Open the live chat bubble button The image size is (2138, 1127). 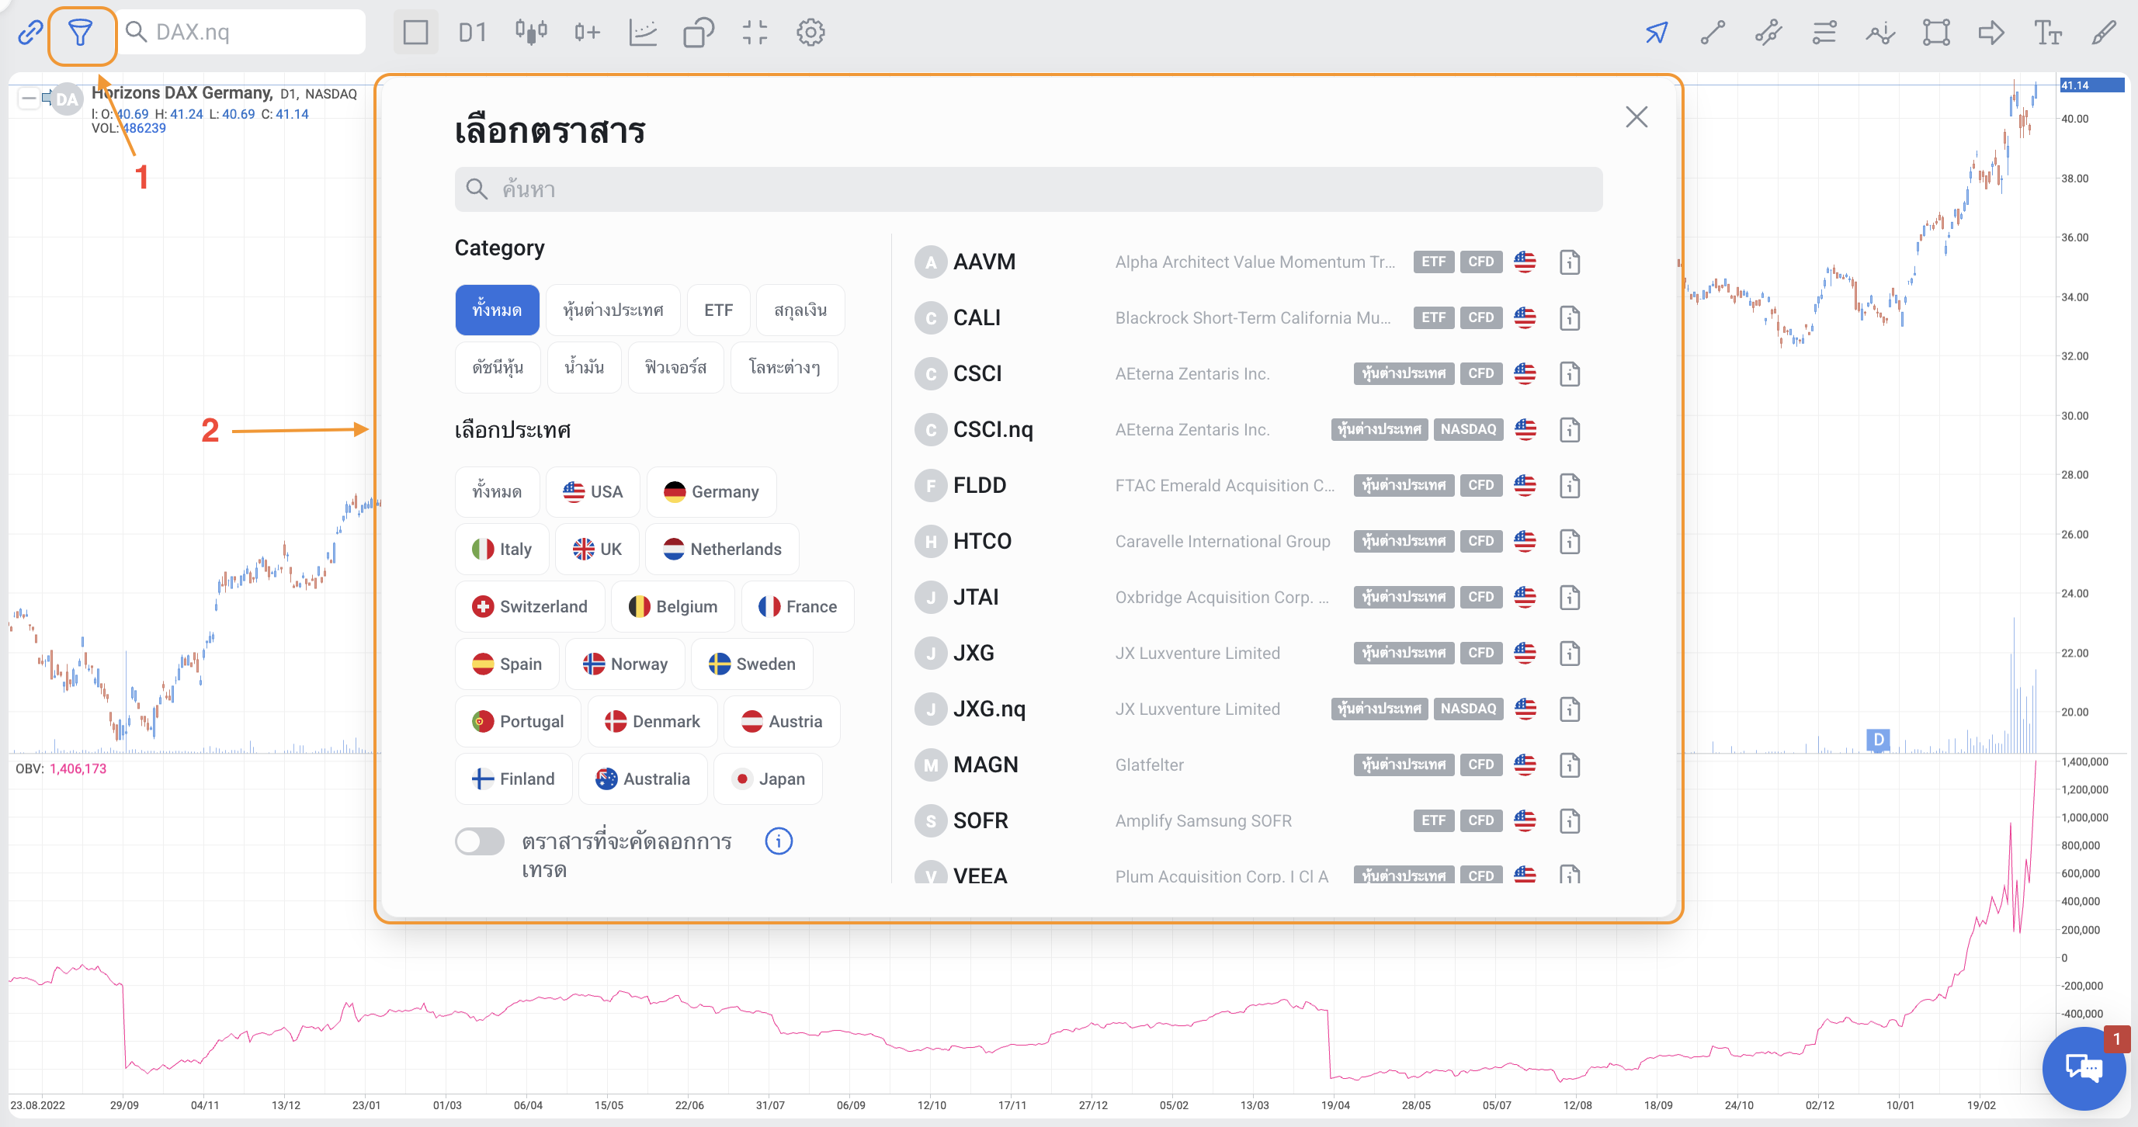tap(2083, 1067)
